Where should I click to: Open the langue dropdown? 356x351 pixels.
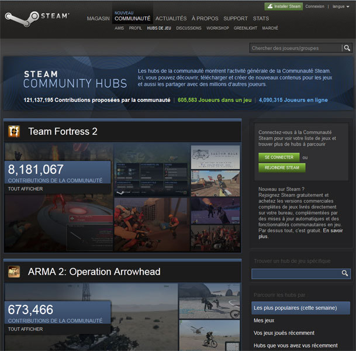(341, 6)
